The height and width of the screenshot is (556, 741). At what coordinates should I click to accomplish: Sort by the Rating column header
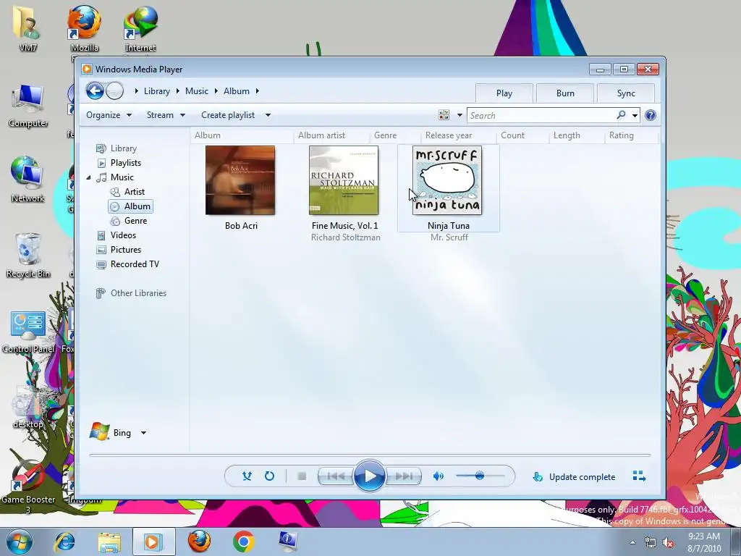point(621,135)
